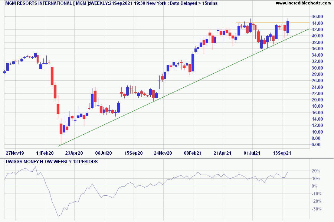
Task: Click the -10% money flow axis label
Action: (316, 194)
